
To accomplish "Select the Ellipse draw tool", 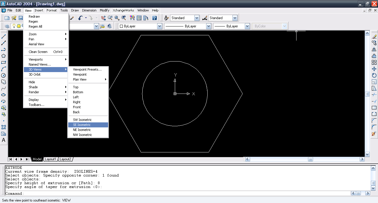I will pos(4,95).
